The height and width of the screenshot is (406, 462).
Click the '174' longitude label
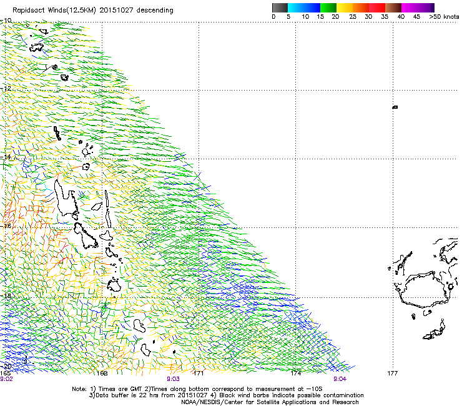[295, 373]
